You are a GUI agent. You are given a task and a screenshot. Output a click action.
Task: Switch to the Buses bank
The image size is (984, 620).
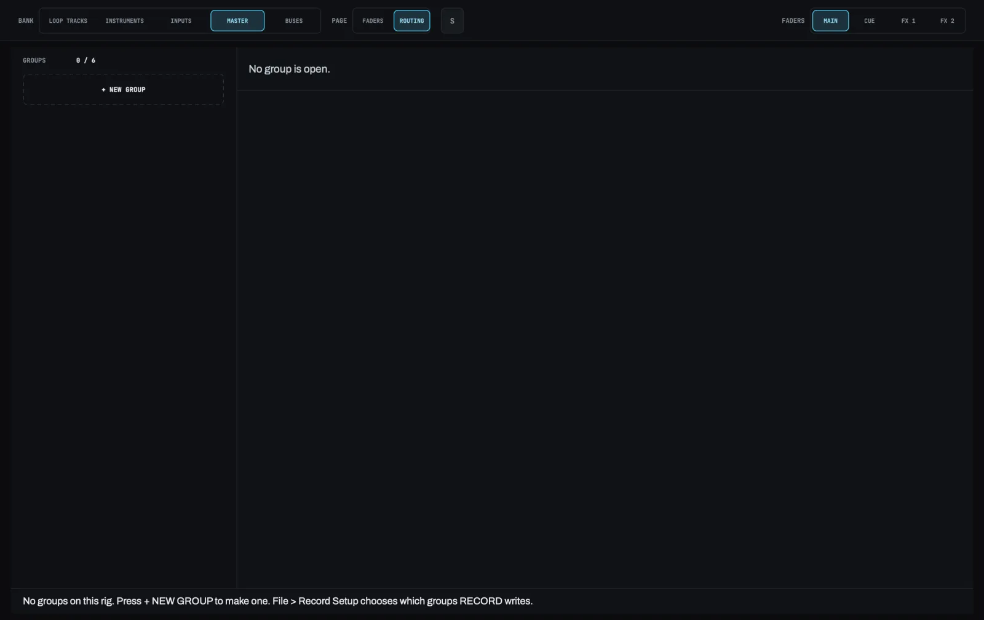[294, 21]
